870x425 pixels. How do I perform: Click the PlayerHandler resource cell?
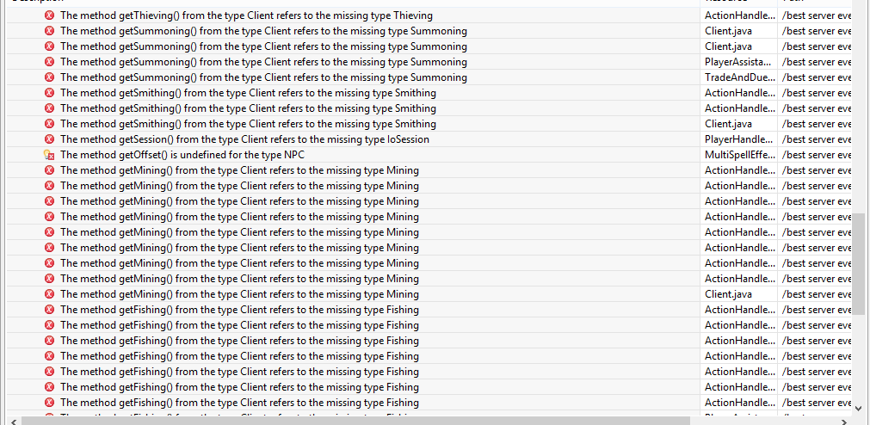[x=738, y=139]
